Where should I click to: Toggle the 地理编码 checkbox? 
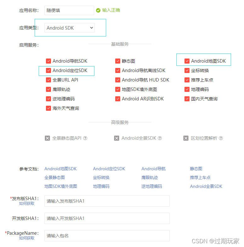pyautogui.click(x=187, y=89)
